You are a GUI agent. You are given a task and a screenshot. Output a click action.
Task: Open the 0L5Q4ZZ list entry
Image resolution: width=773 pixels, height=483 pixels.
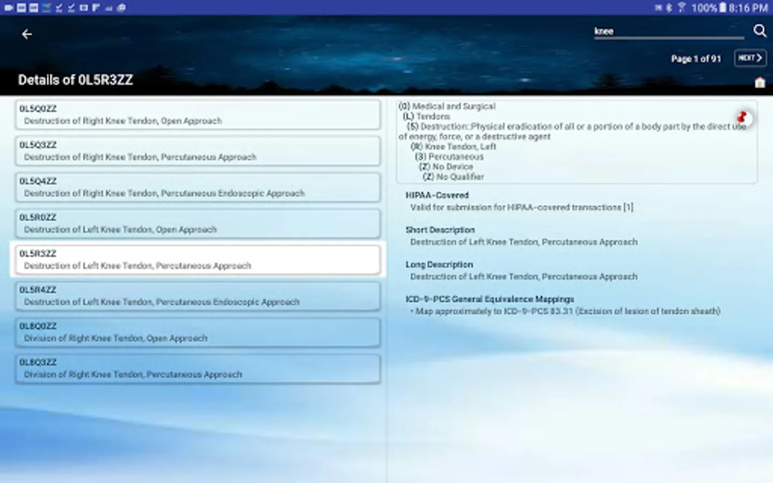pyautogui.click(x=198, y=187)
